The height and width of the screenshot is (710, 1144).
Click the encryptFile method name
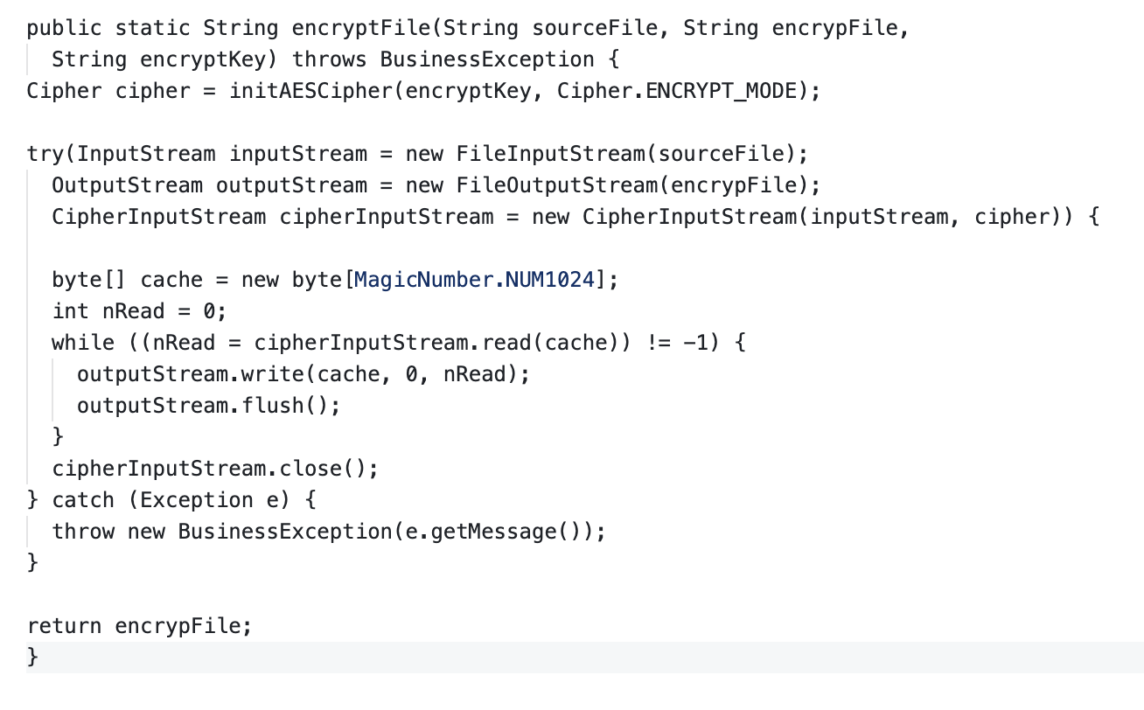tap(366, 28)
